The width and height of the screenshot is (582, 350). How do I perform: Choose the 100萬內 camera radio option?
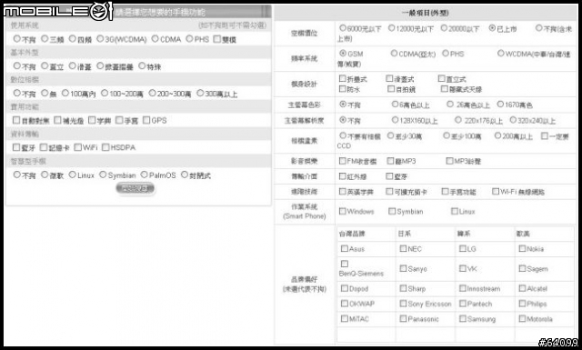point(65,93)
